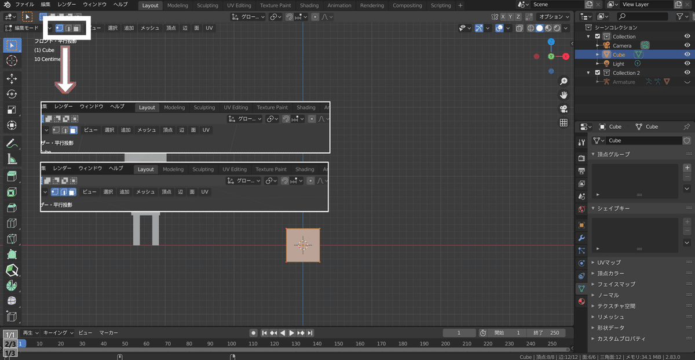Open Modifier properties wrench tab
Screen dimensions: 695x360
[x=581, y=238]
